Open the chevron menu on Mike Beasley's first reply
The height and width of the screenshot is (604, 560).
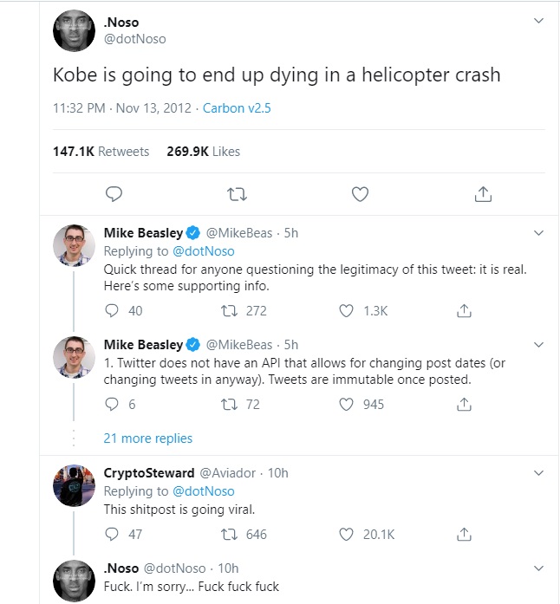[538, 233]
